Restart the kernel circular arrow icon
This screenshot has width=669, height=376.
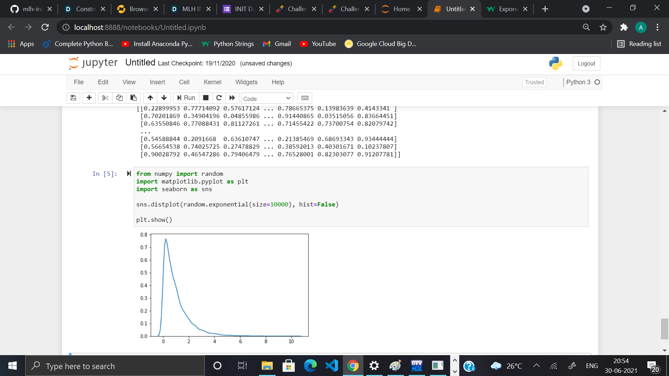[x=219, y=98]
